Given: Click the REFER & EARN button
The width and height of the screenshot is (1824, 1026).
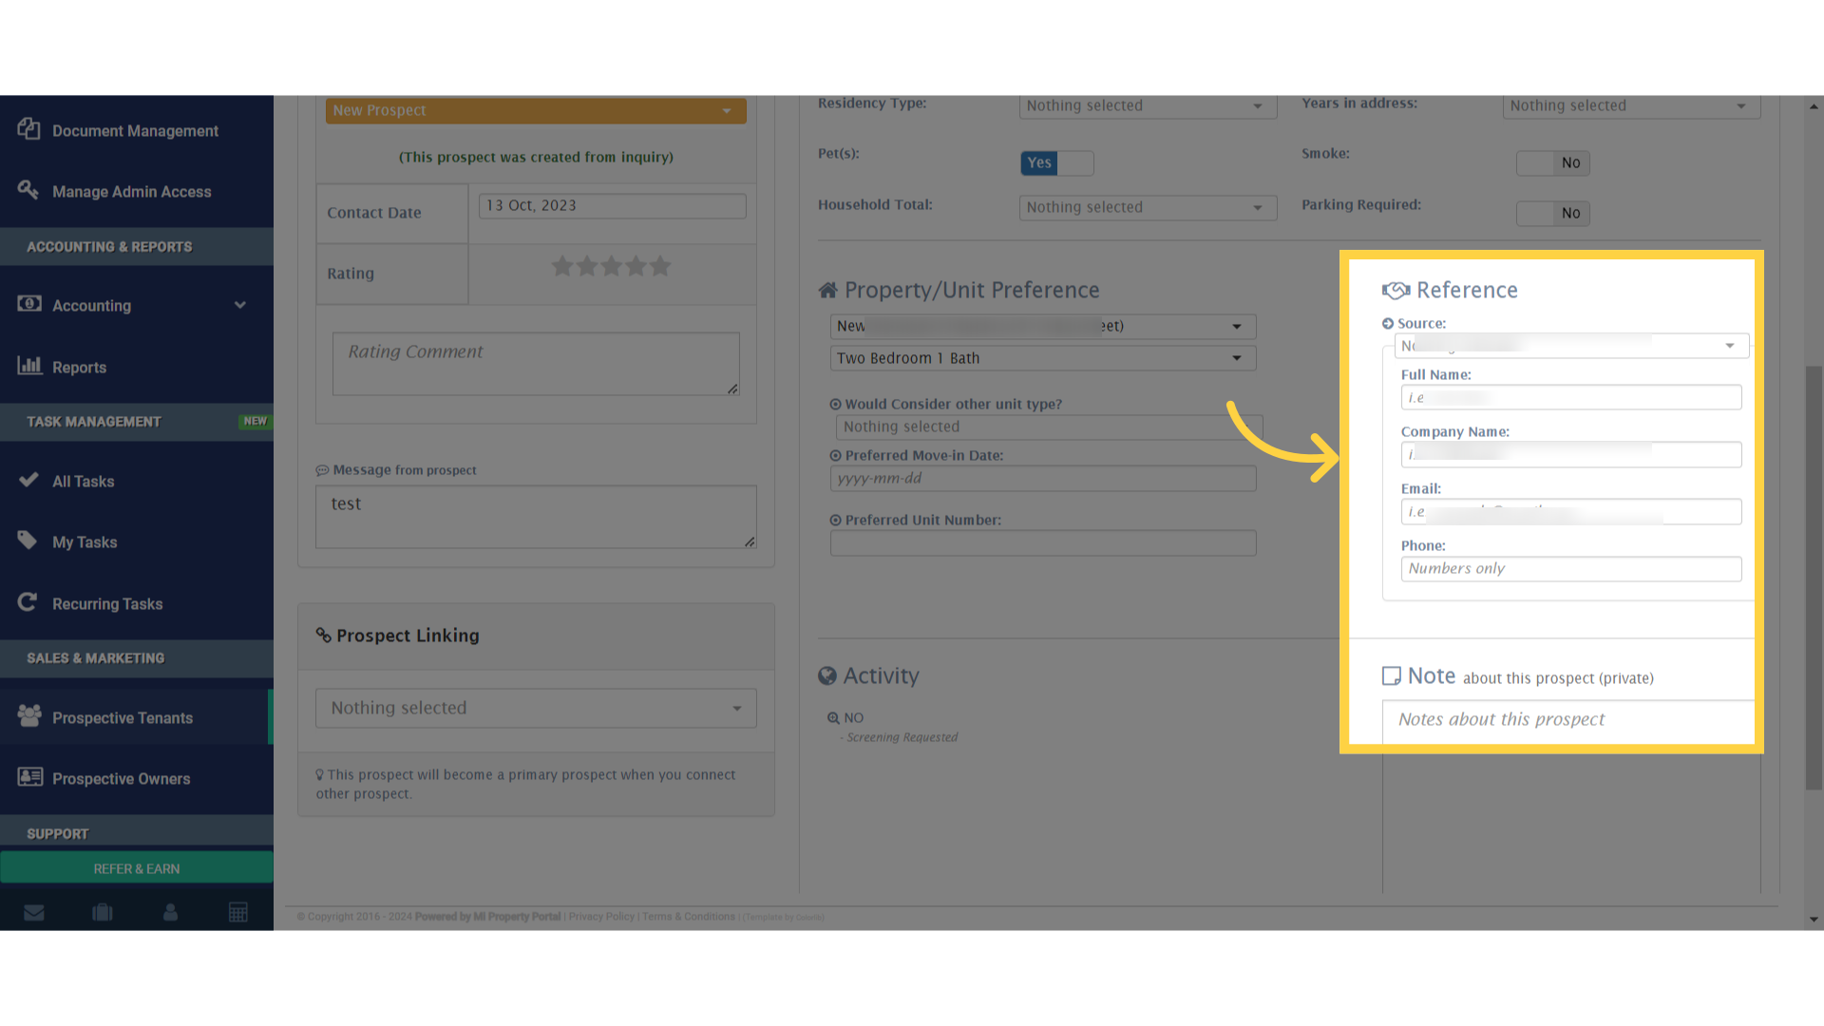Looking at the screenshot, I should pos(137,868).
